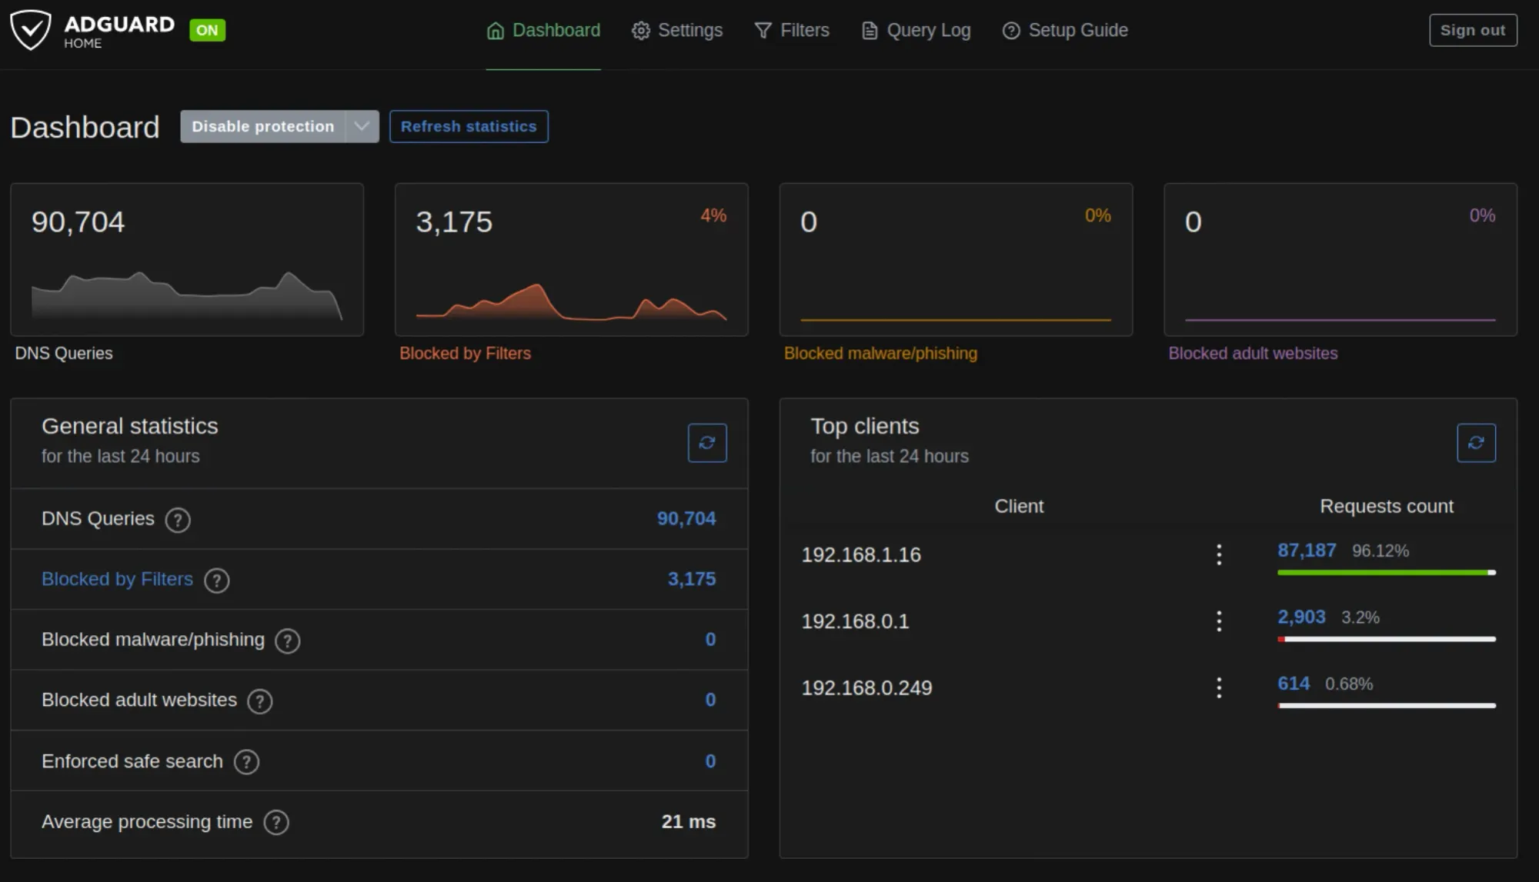Viewport: 1539px width, 882px height.
Task: Open the Blocked malware/phishing chart card
Action: tap(956, 259)
